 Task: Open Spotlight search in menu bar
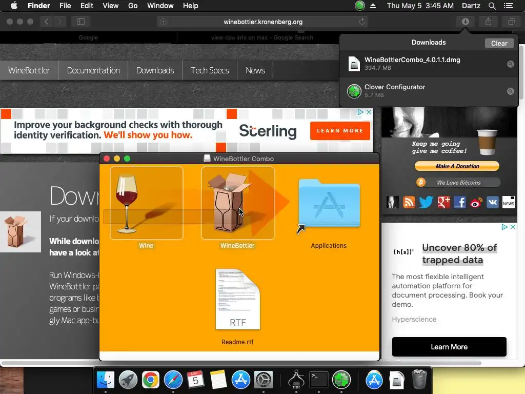tap(492, 6)
